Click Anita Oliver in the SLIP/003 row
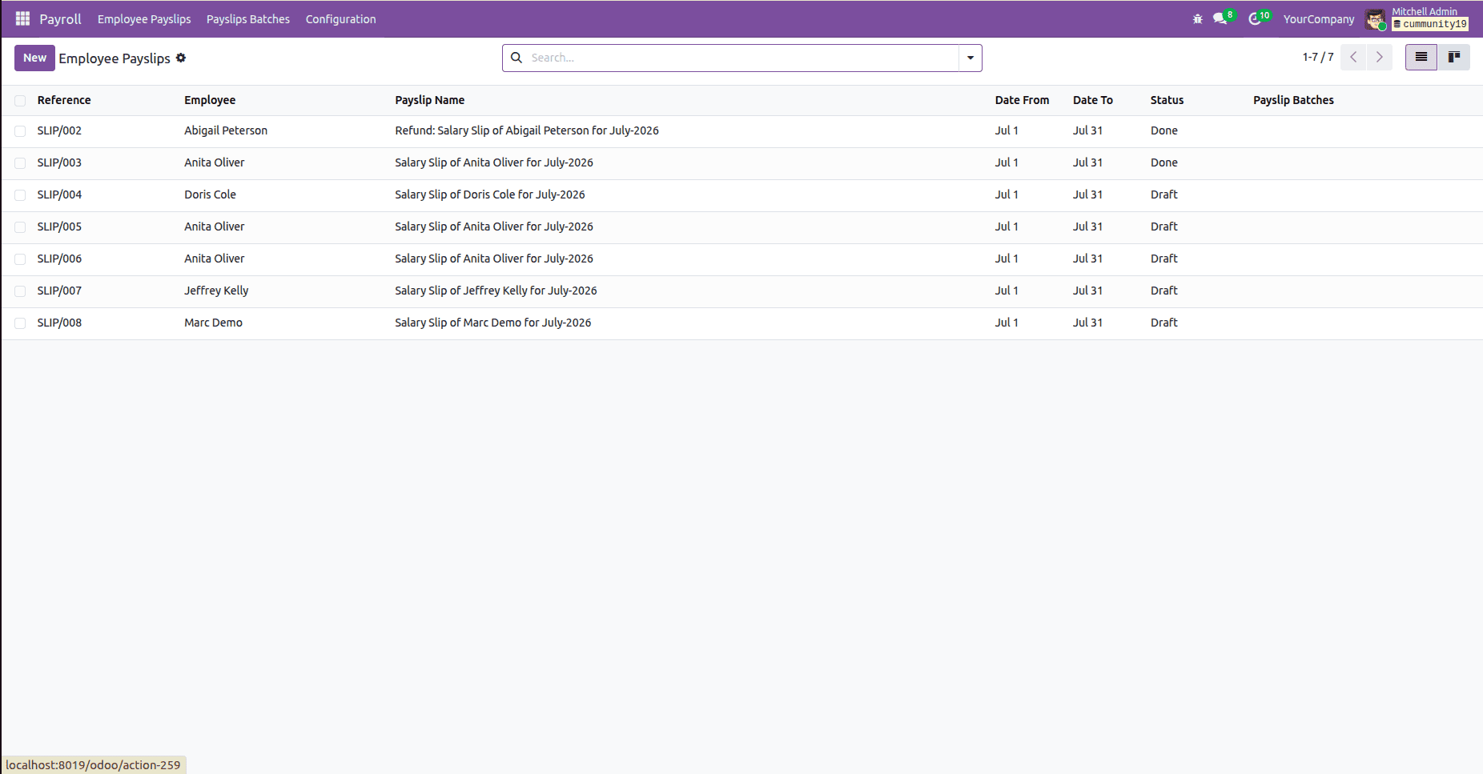Image resolution: width=1483 pixels, height=774 pixels. (215, 162)
